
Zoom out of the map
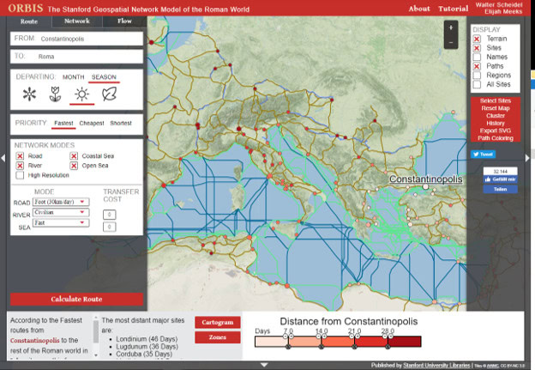click(451, 42)
